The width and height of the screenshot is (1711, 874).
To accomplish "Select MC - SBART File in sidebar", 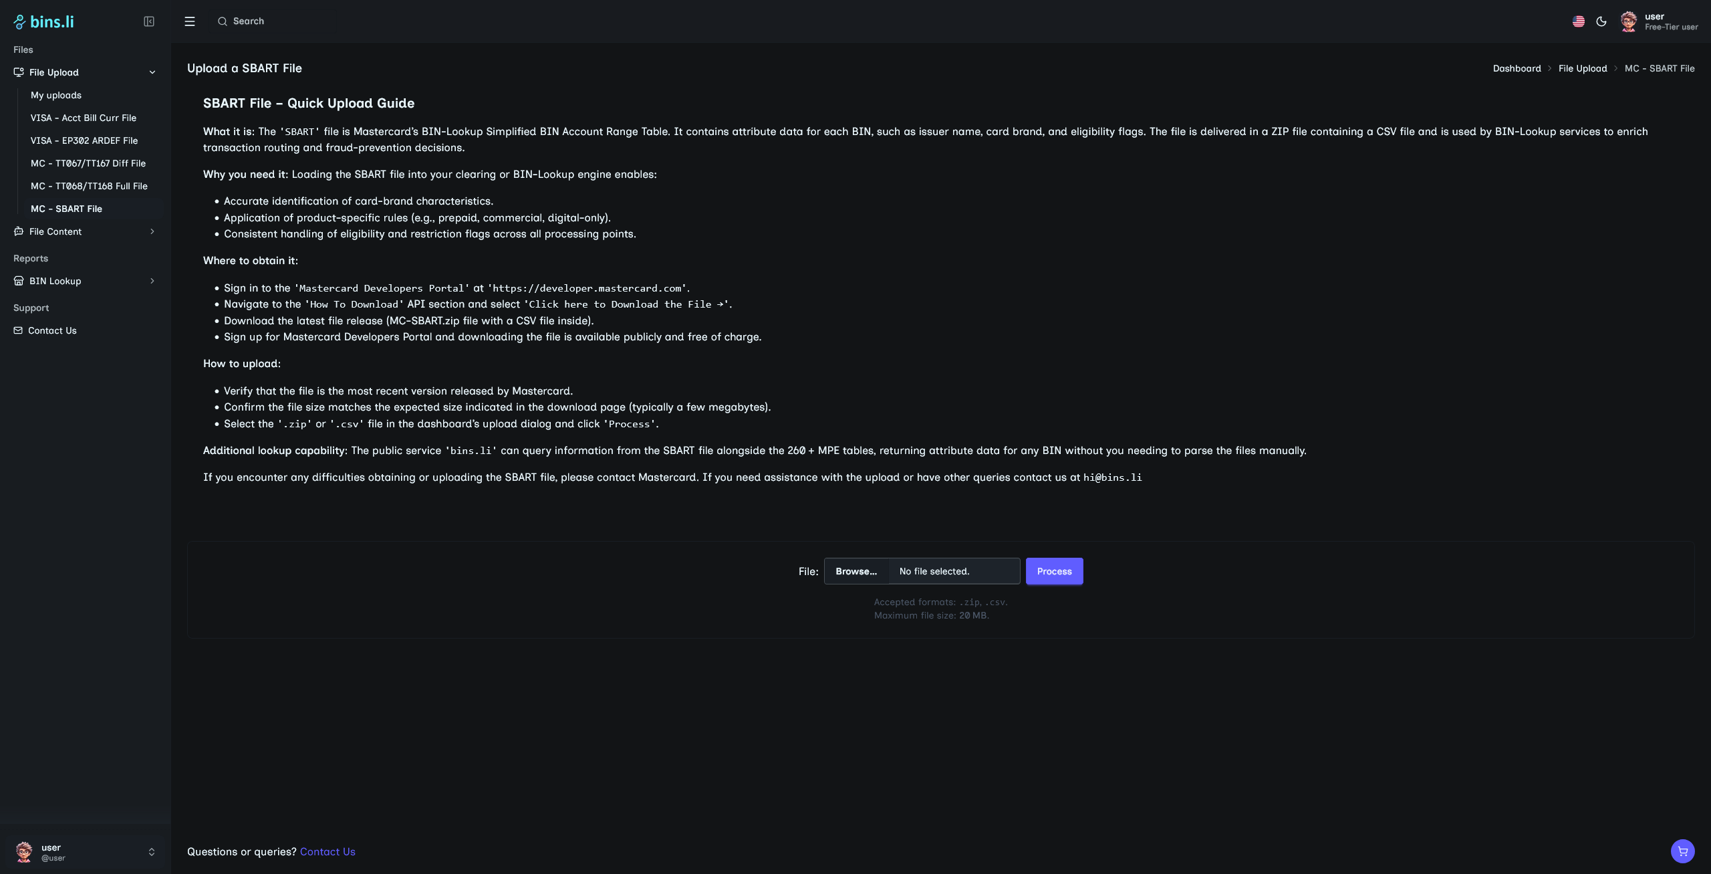I will point(67,209).
